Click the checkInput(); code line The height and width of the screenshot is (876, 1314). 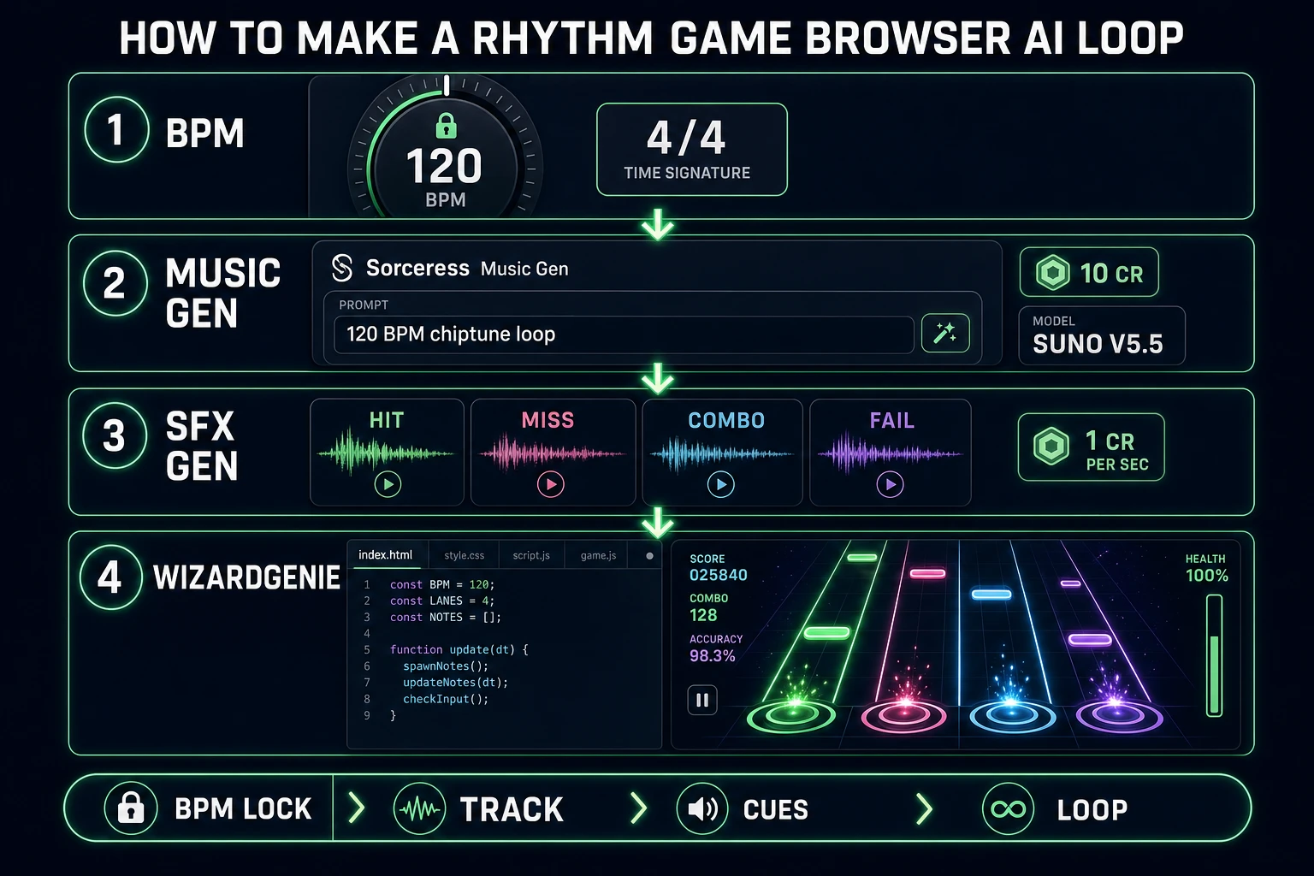coord(446,699)
